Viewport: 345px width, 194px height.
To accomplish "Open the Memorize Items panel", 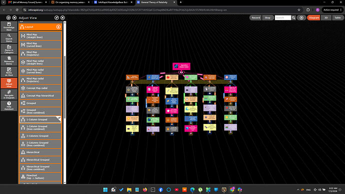I will click(9, 60).
